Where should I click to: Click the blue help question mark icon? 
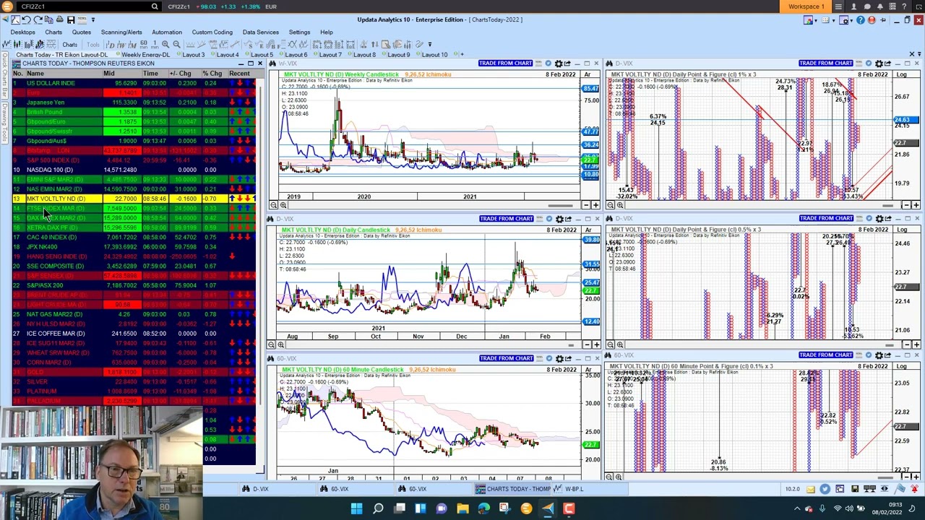(861, 20)
